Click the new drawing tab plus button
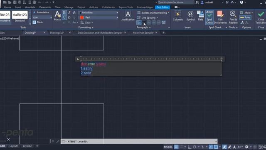The width and height of the screenshot is (266, 150). pyautogui.click(x=163, y=32)
